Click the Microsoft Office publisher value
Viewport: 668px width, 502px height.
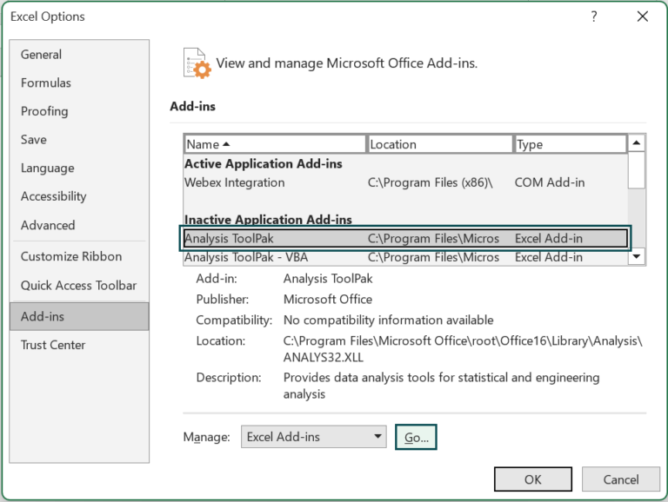(x=328, y=300)
